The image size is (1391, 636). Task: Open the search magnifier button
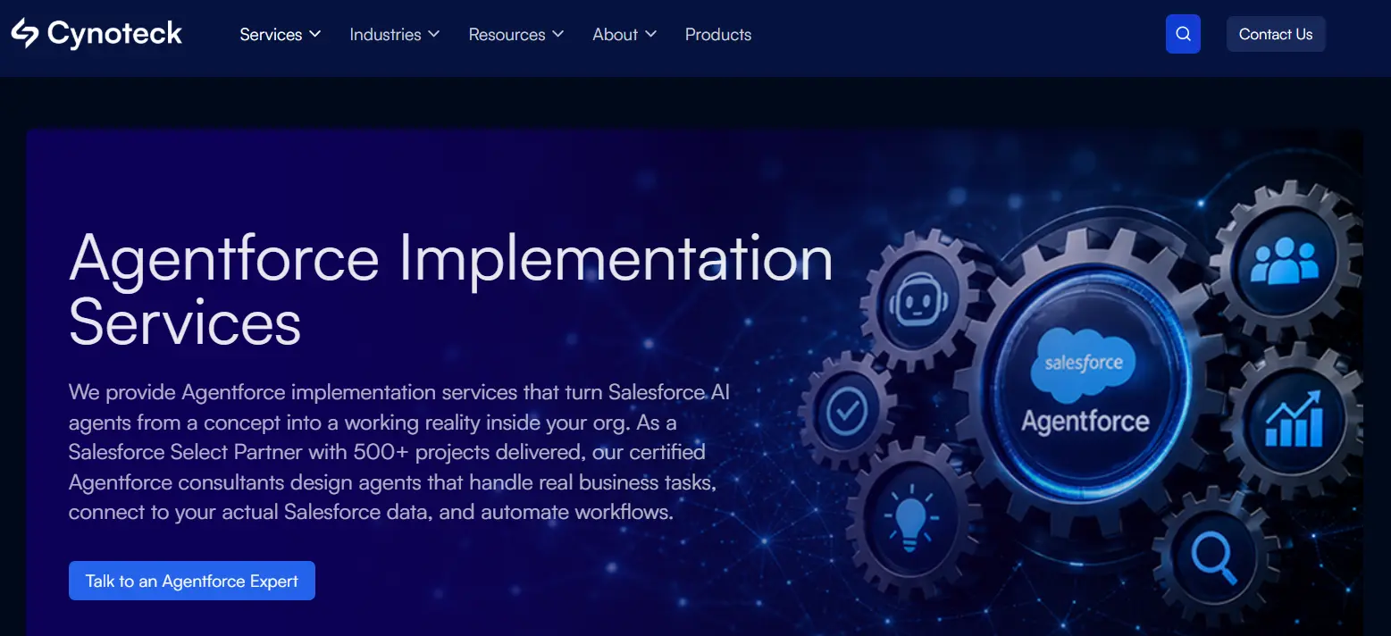pos(1183,34)
